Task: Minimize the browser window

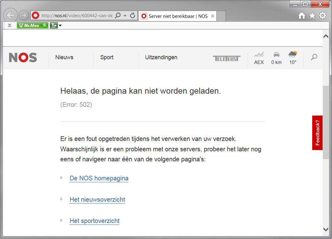Action: click(x=295, y=4)
